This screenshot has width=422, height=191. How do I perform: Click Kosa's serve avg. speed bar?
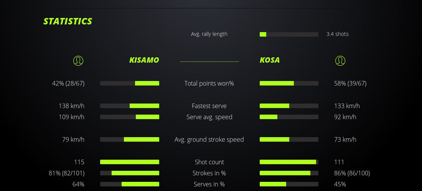pos(289,117)
